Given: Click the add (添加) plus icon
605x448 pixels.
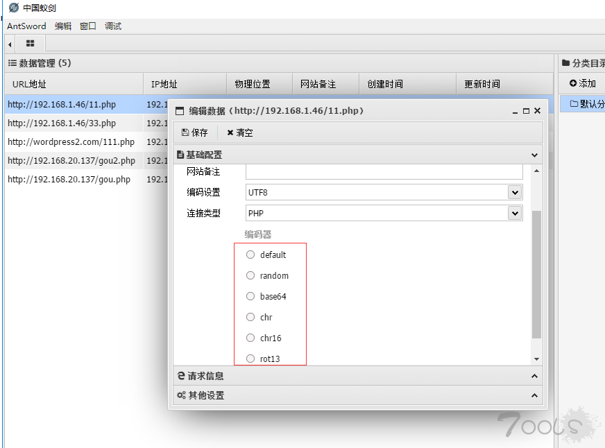Looking at the screenshot, I should (573, 83).
